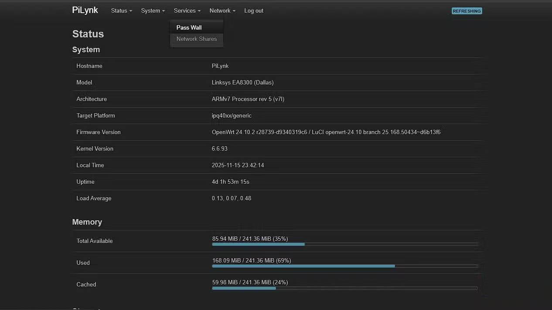This screenshot has width=552, height=310.
Task: Click the Log out link
Action: coord(254,10)
